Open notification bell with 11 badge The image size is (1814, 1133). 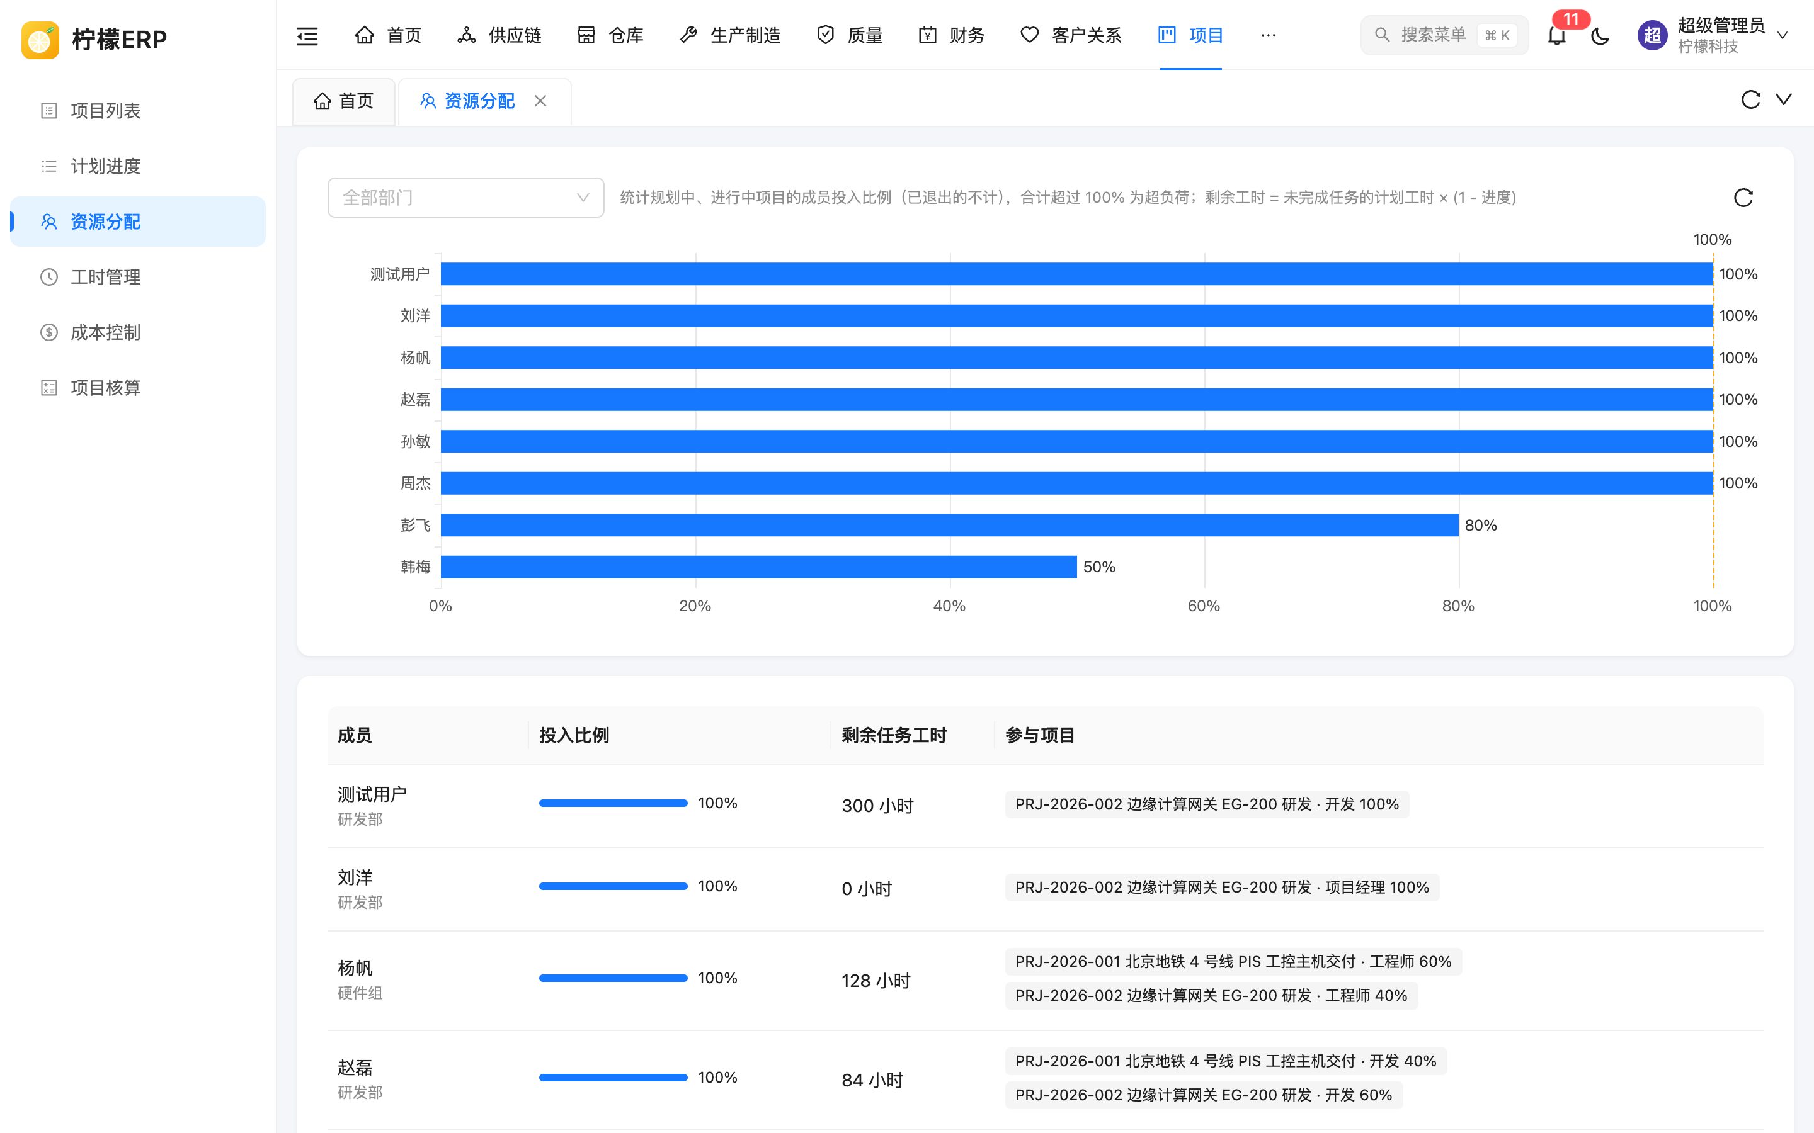pyautogui.click(x=1557, y=35)
